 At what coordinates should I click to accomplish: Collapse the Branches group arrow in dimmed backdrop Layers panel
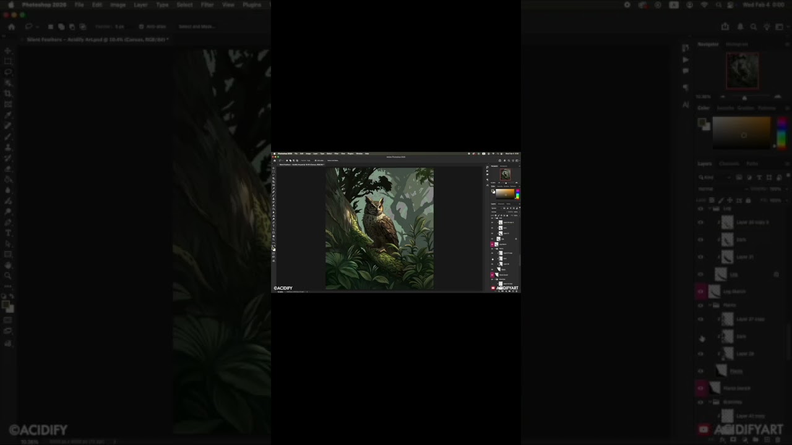point(710,402)
